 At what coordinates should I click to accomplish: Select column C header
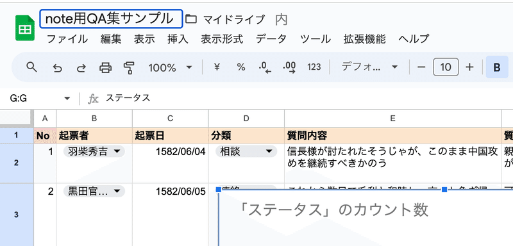(170, 119)
